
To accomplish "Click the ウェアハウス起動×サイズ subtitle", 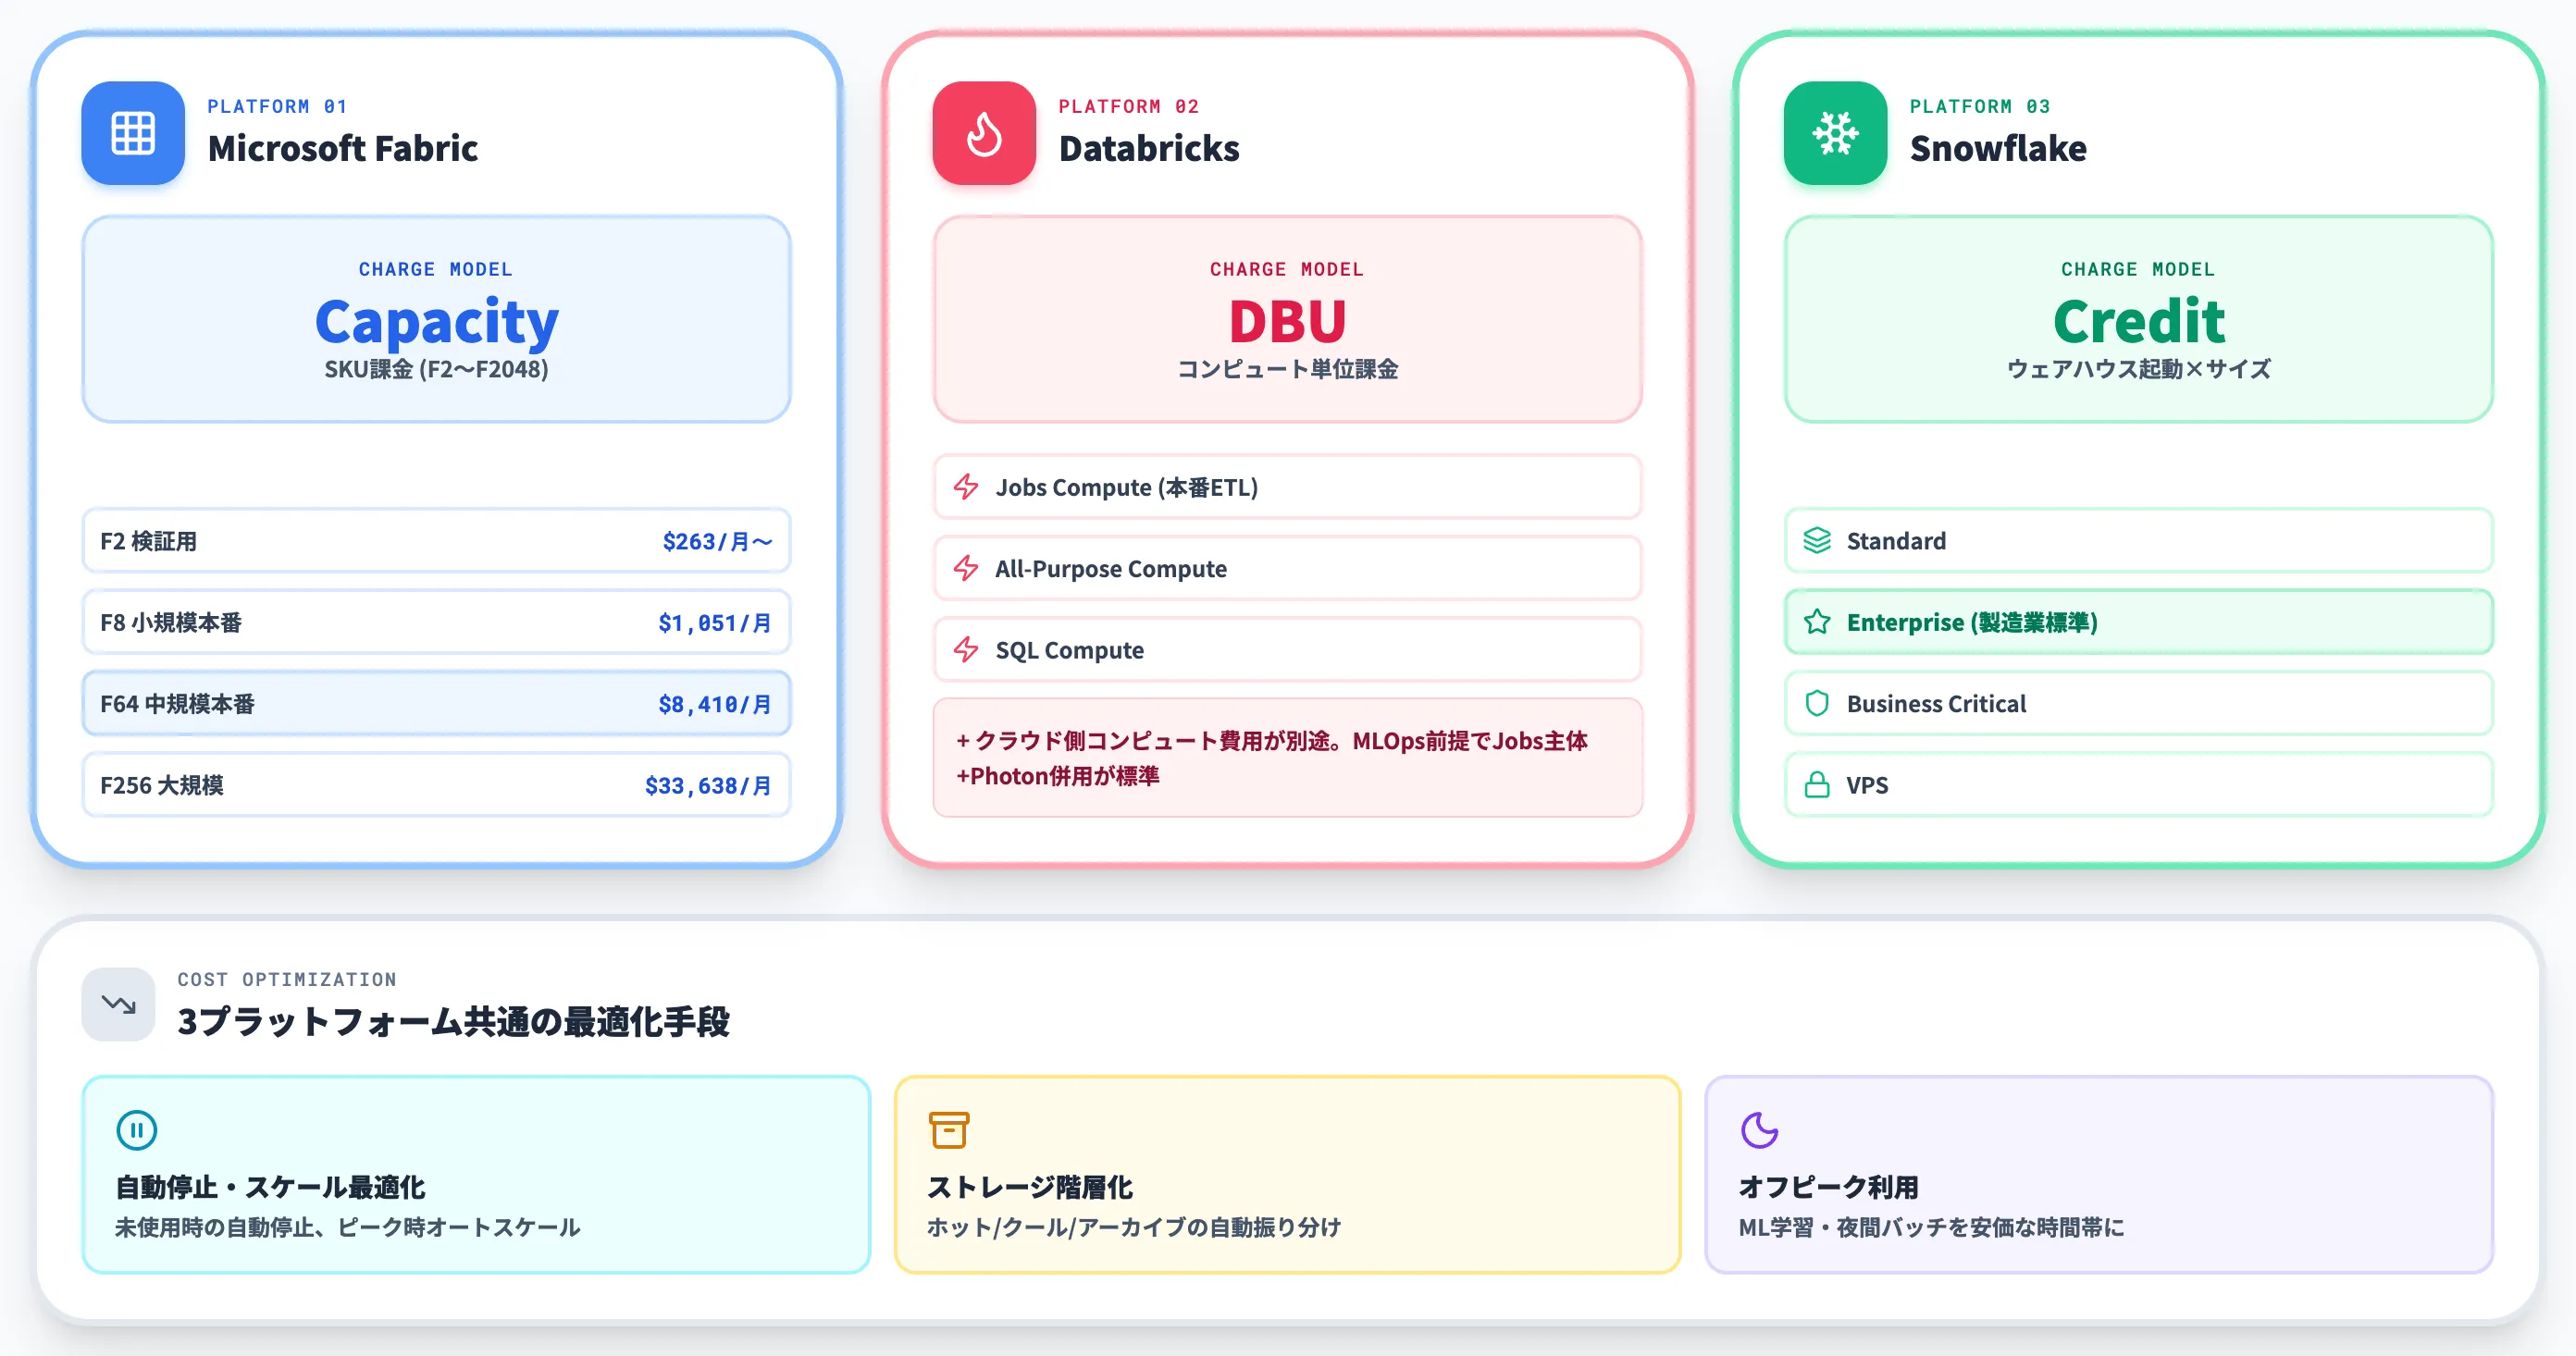I will (x=2138, y=369).
